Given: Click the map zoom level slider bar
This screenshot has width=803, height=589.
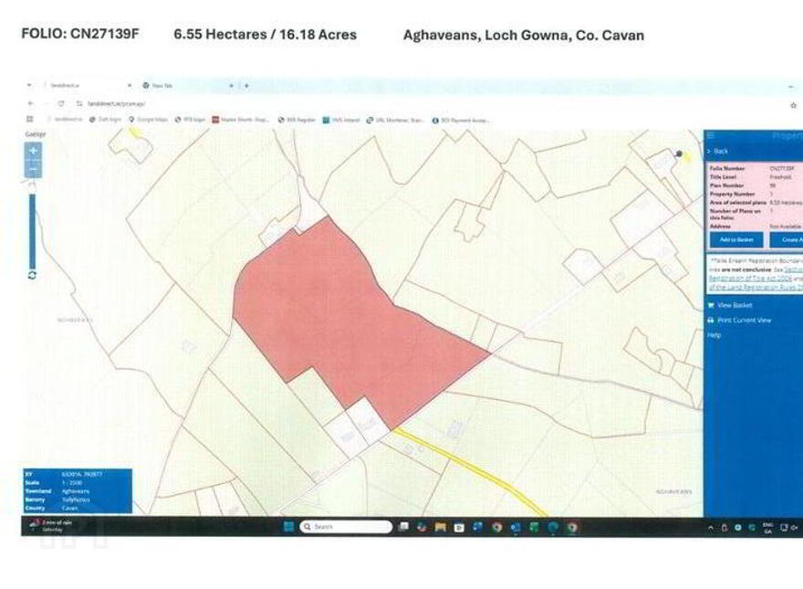Looking at the screenshot, I should [x=32, y=229].
